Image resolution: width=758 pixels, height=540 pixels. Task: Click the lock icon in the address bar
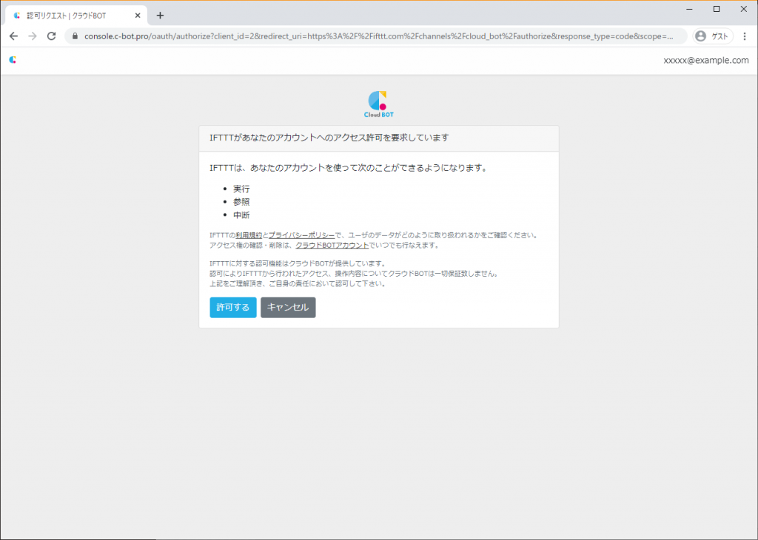[x=75, y=36]
